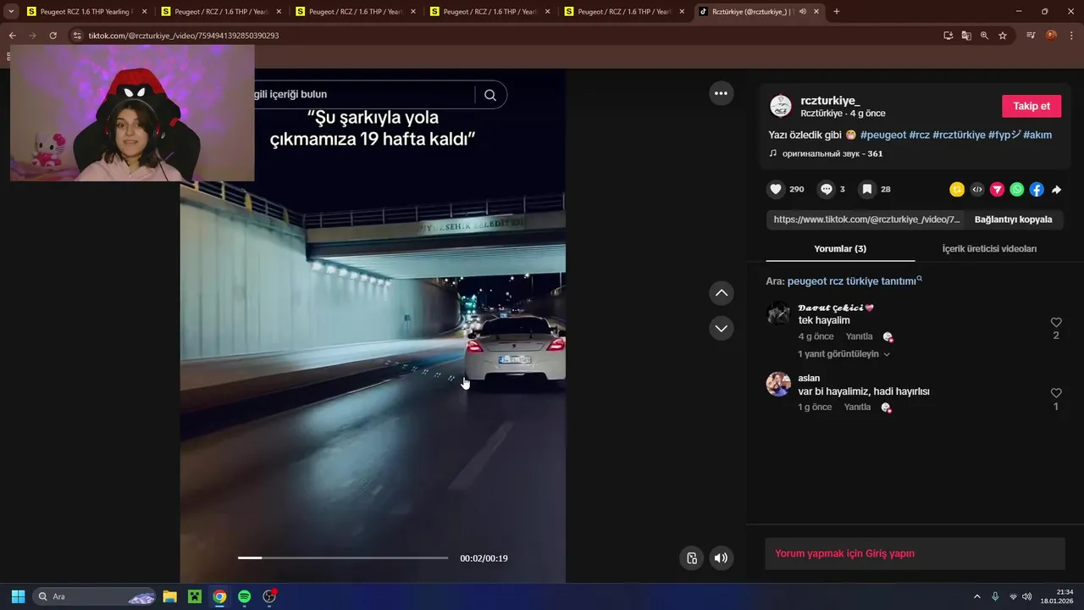The image size is (1084, 610).
Task: Go back in browser
Action: click(x=12, y=36)
